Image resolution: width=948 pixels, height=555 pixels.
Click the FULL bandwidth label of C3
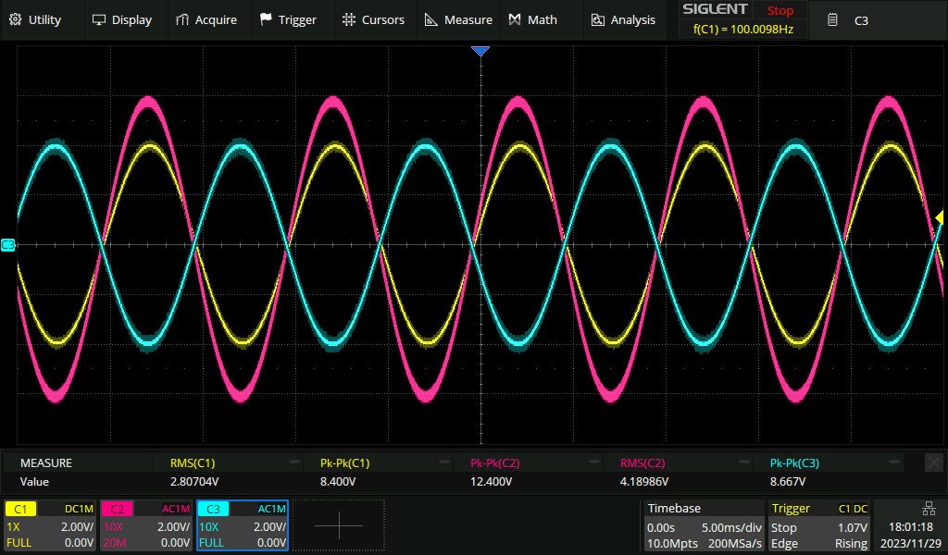pyautogui.click(x=211, y=543)
